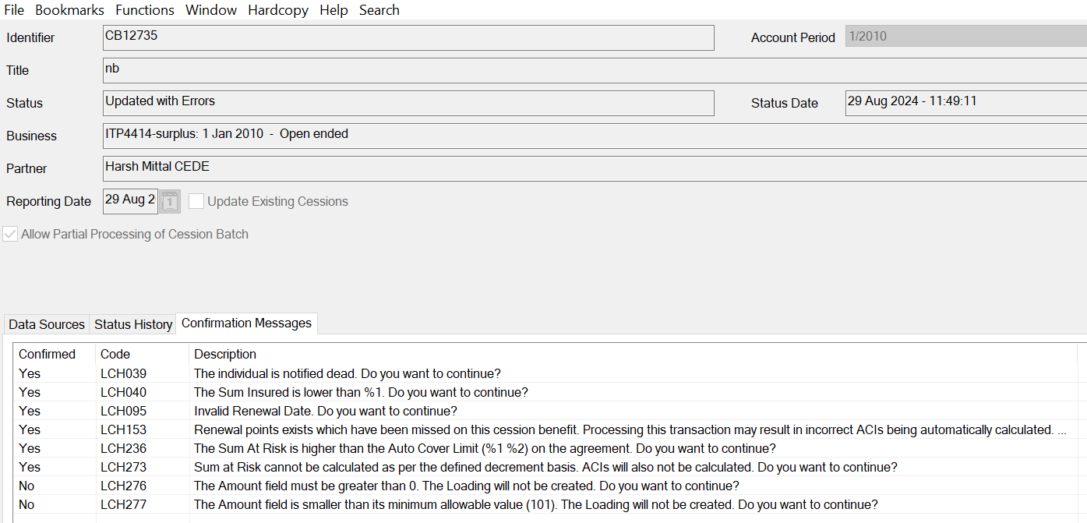Open the Hardcopy menu

point(278,10)
